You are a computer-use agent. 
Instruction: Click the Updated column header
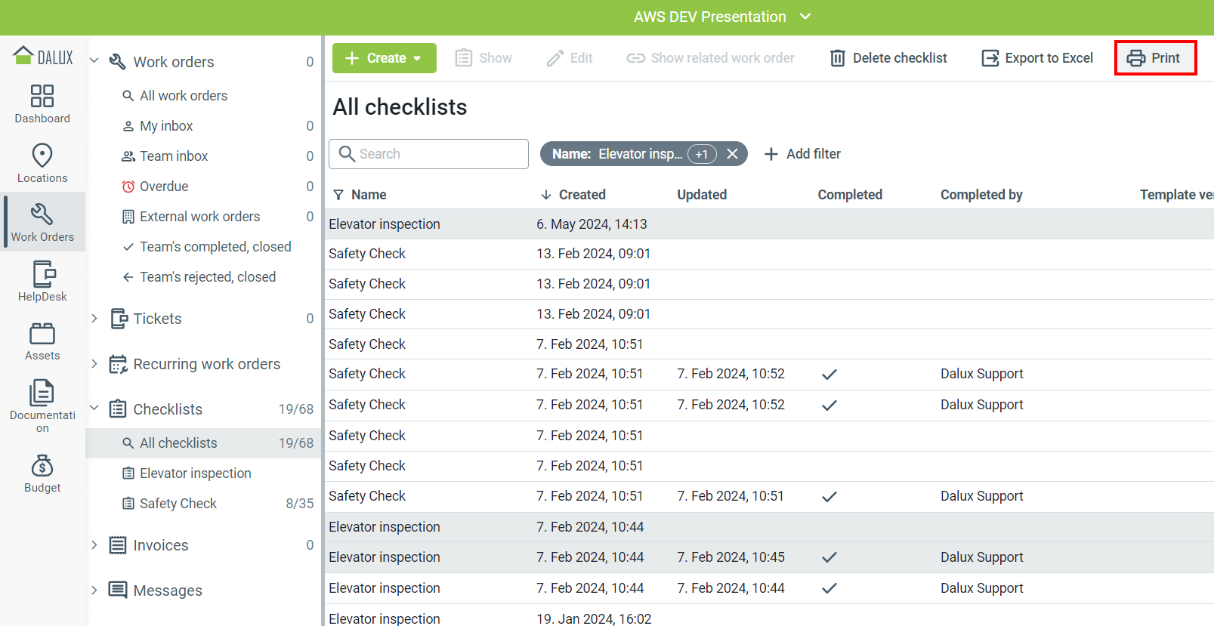point(702,195)
